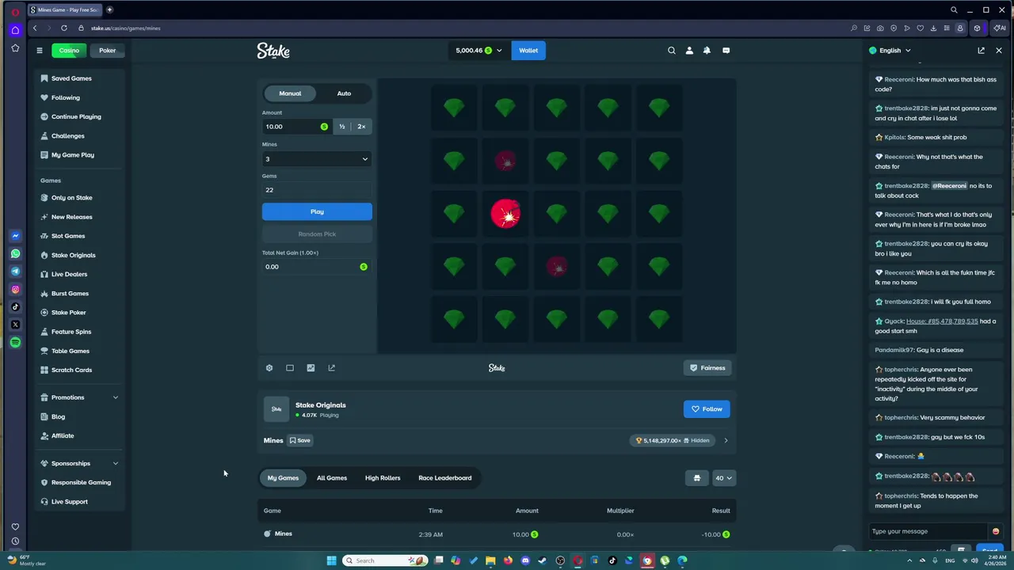
Task: Click the ghost mode icon in bets bar
Action: coord(697,478)
